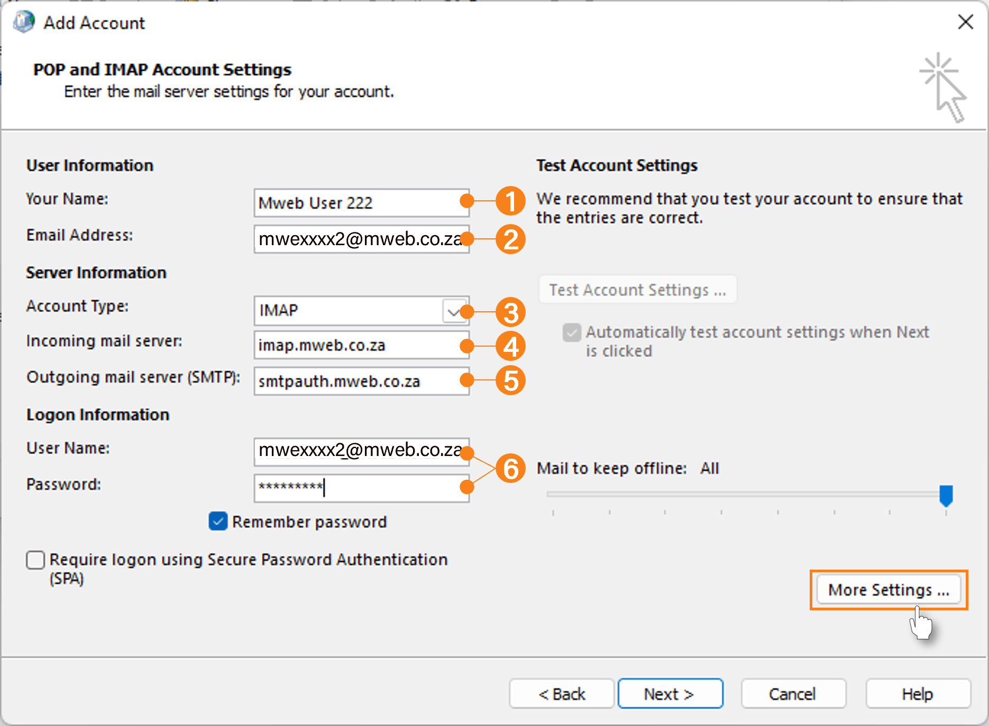Screen dimensions: 989x726
Task: Click Test Account Settings
Action: 637,289
